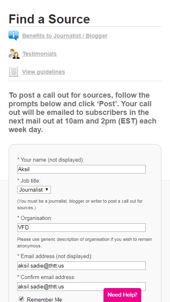The width and height of the screenshot is (170, 302).
Task: Click the '* Organisation:' label
Action: pos(35,218)
